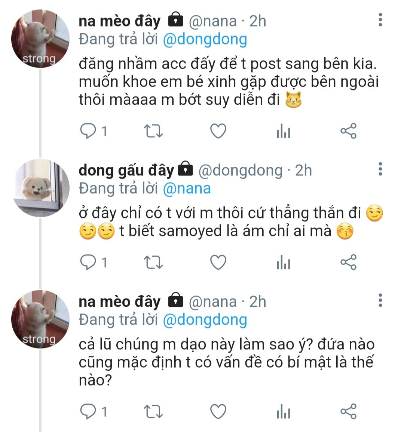Like the last na mèo đây tweet
The width and height of the screenshot is (404, 432).
coord(218,412)
